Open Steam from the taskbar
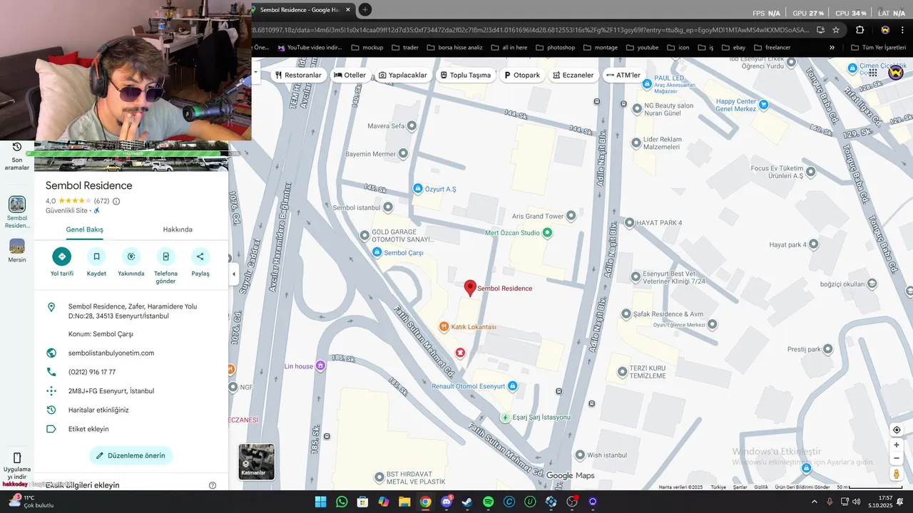Viewport: 913px width, 513px height. [x=467, y=502]
